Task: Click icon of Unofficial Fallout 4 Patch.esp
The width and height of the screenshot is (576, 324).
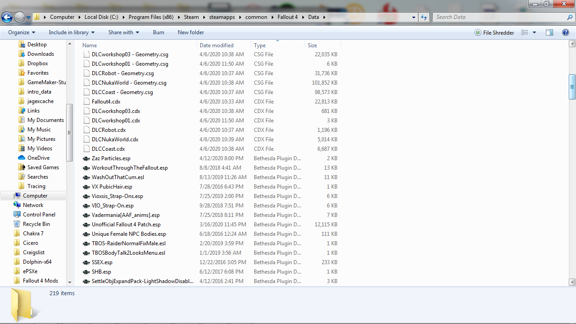Action: pyautogui.click(x=86, y=225)
